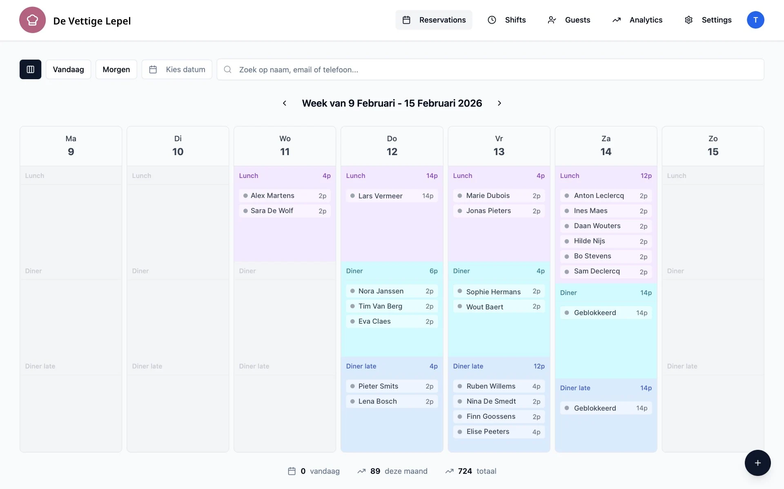Go to previous week arrow
784x489 pixels.
click(285, 103)
